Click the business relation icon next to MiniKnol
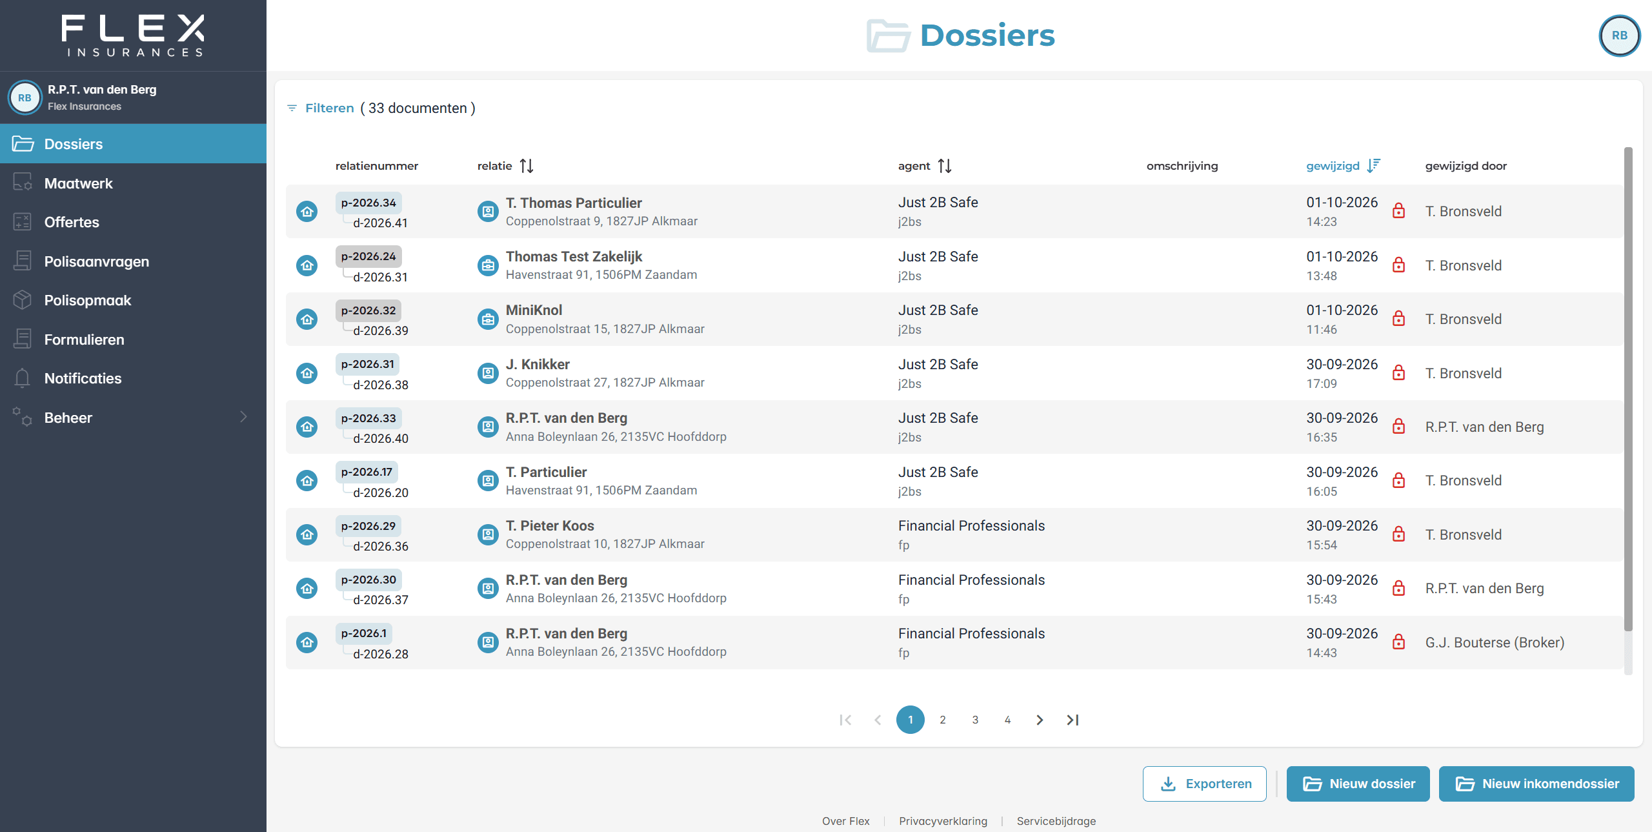The height and width of the screenshot is (832, 1652). pyautogui.click(x=488, y=320)
